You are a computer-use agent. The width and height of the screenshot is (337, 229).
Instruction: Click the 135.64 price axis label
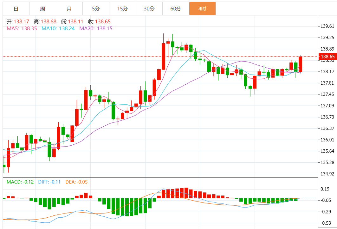pyautogui.click(x=327, y=151)
